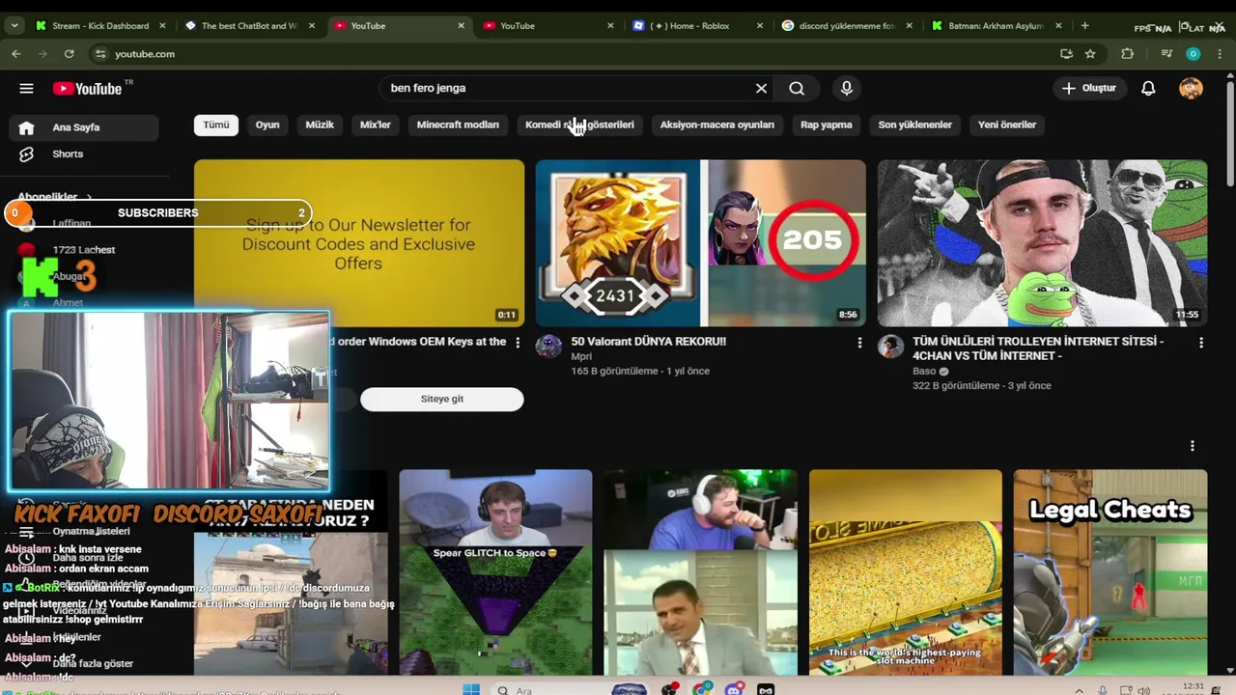Show hidden system tray icons
Screen dimensions: 1236x695
[x=1079, y=690]
